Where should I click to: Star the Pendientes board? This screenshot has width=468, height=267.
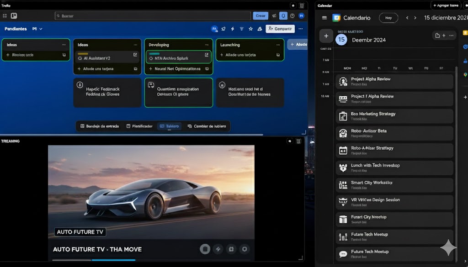(x=250, y=29)
